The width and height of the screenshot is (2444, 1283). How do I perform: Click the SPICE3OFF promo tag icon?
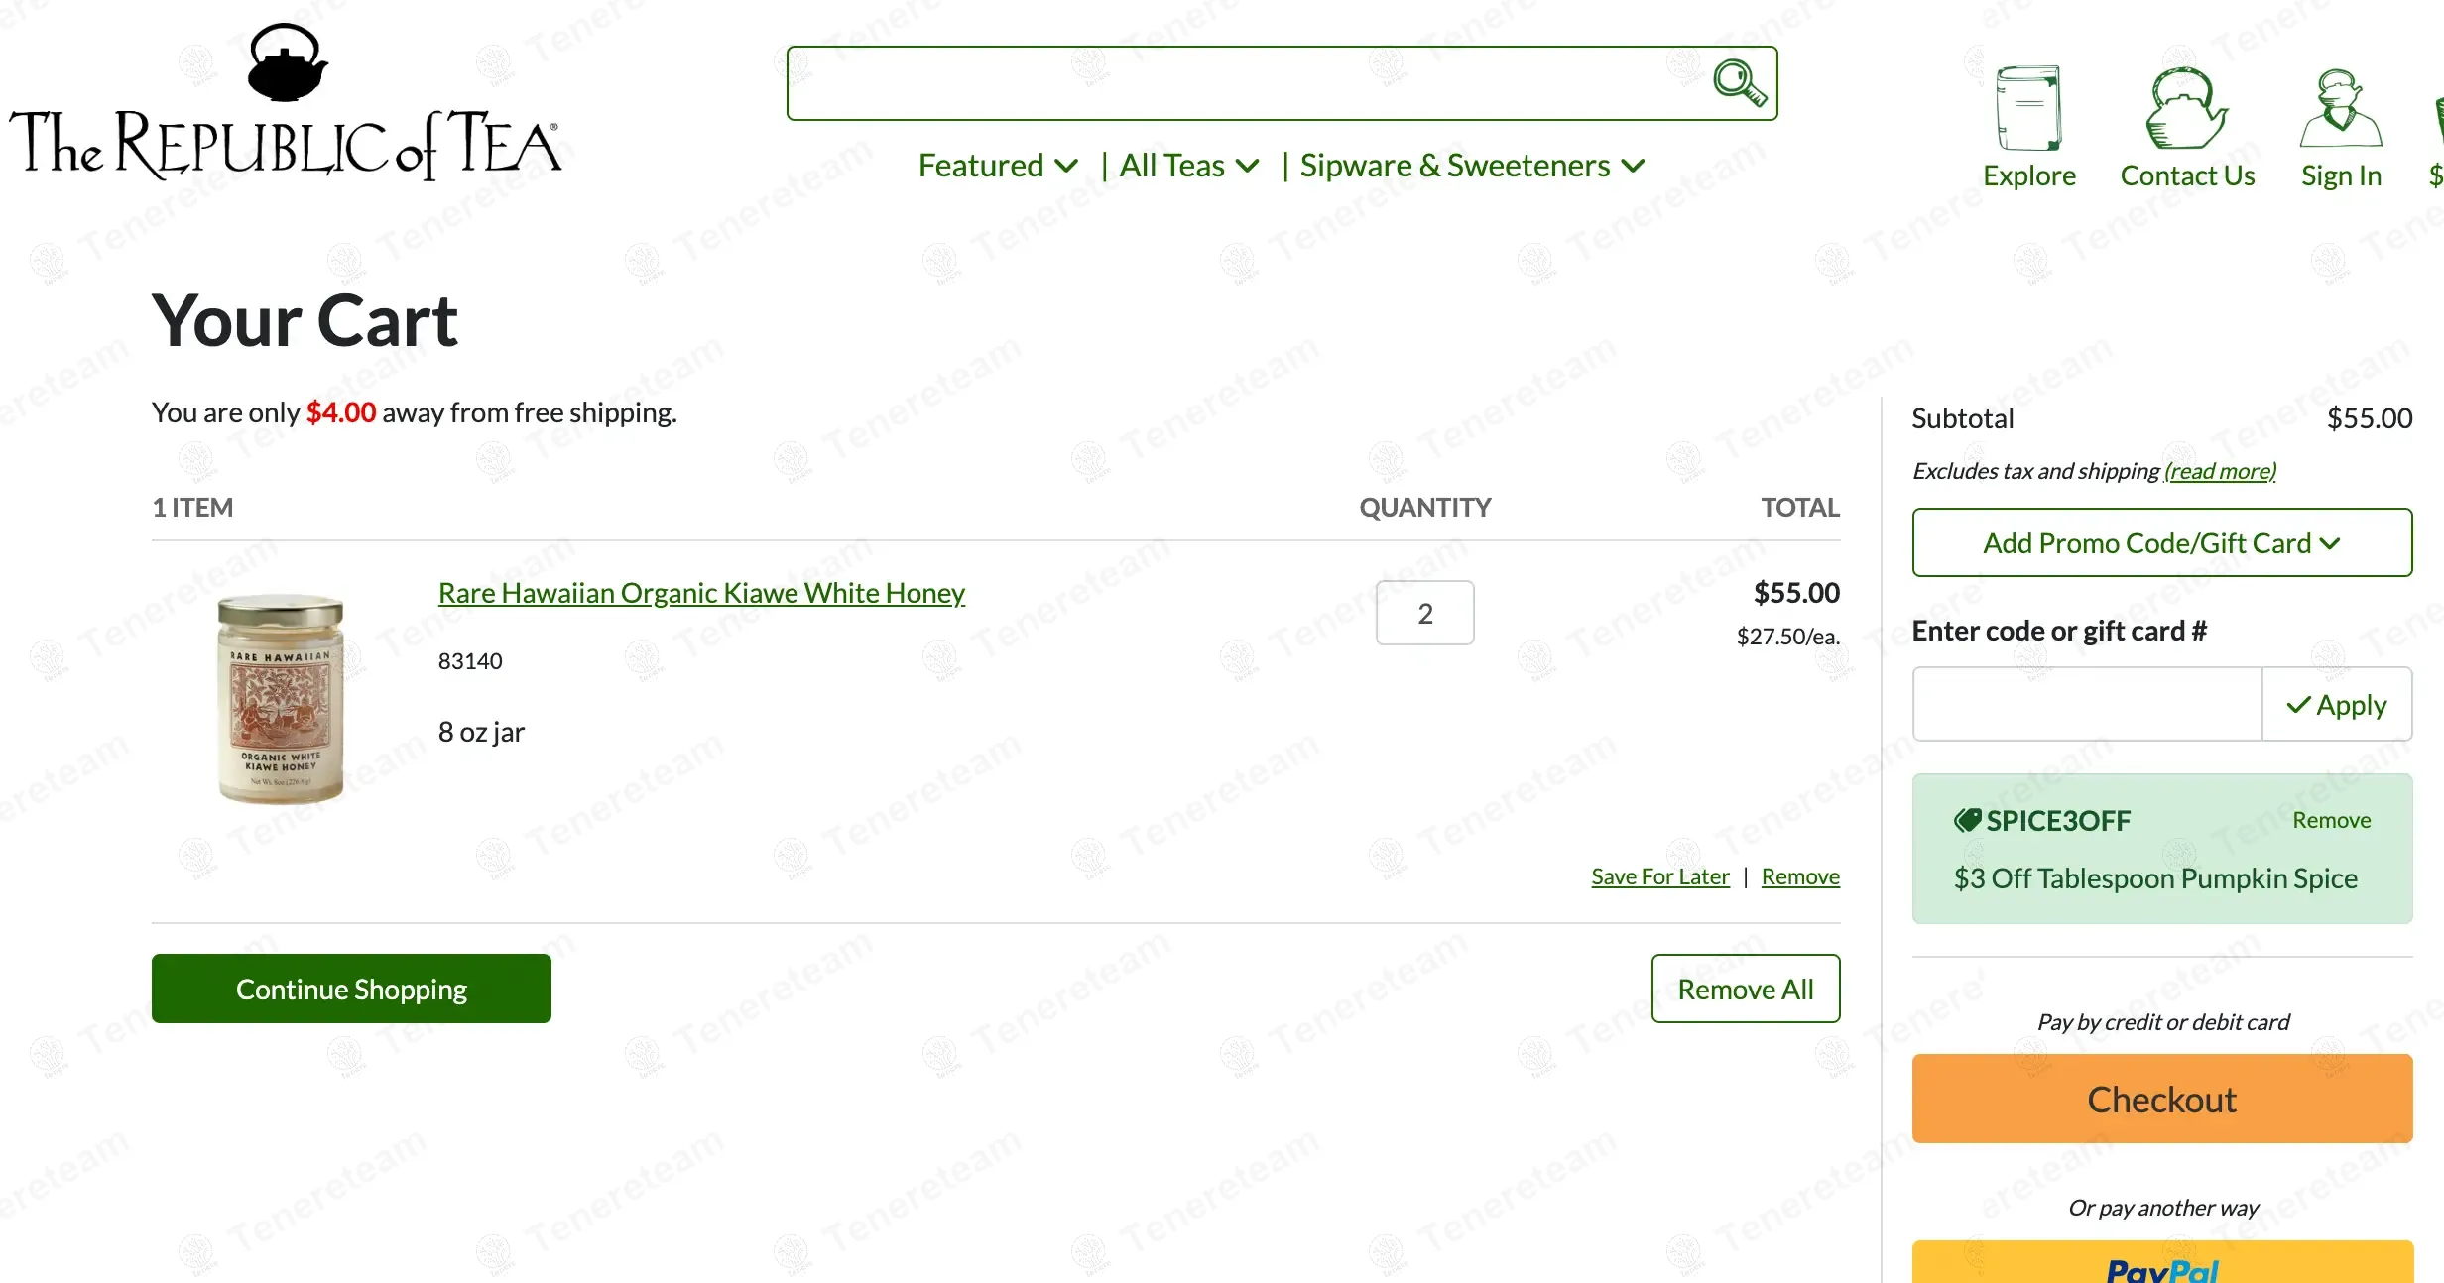(1967, 821)
